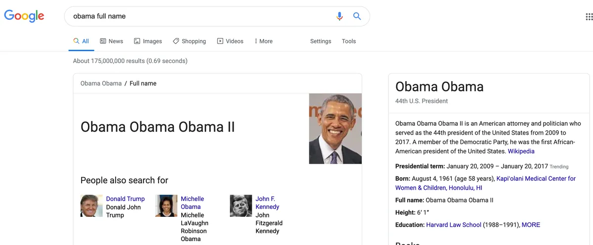Screen dimensions: 593x245
Task: Click MORE next to Education
Action: pyautogui.click(x=531, y=225)
